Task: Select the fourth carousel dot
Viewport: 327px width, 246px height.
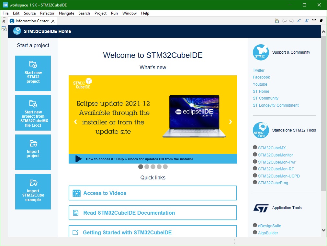Action: point(159,166)
